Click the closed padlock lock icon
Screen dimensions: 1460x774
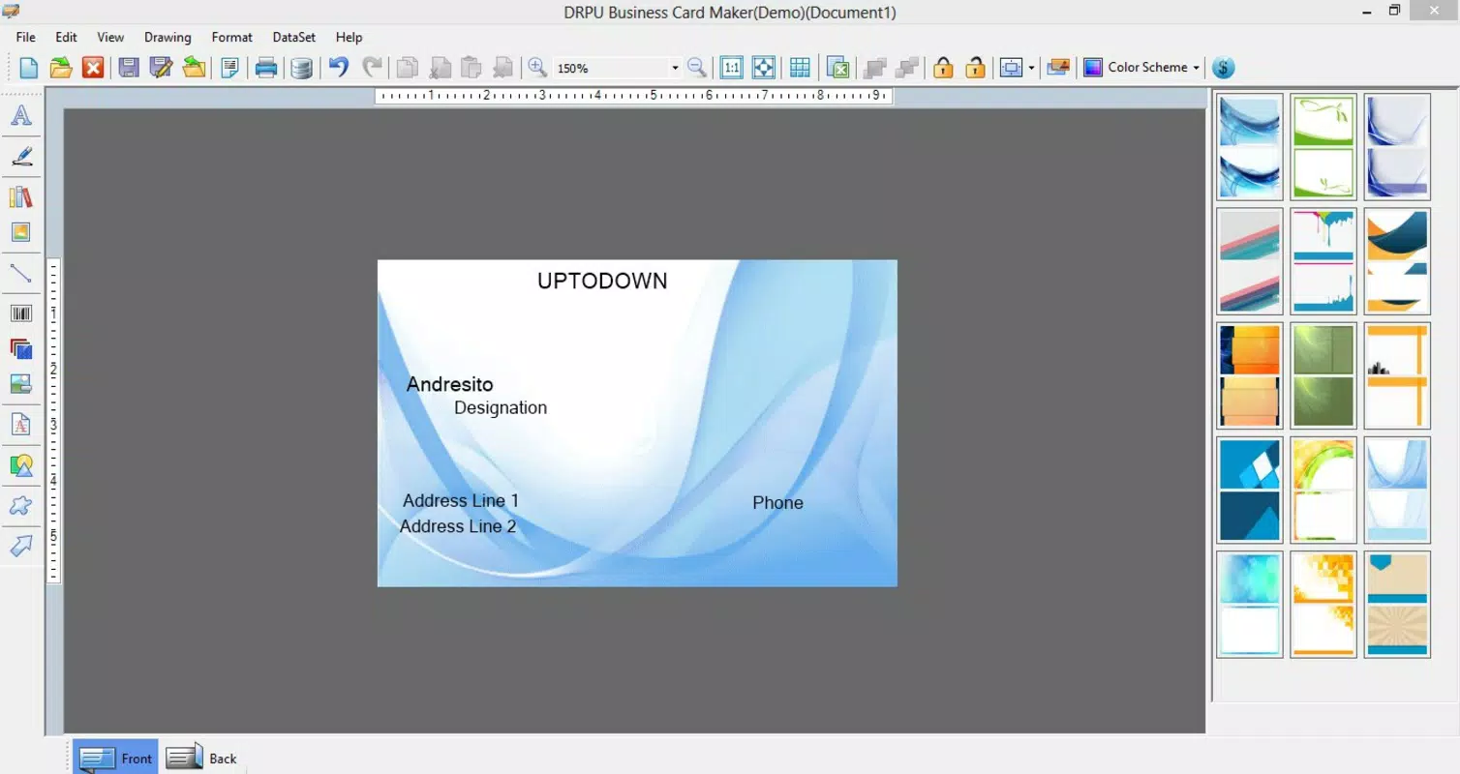943,68
